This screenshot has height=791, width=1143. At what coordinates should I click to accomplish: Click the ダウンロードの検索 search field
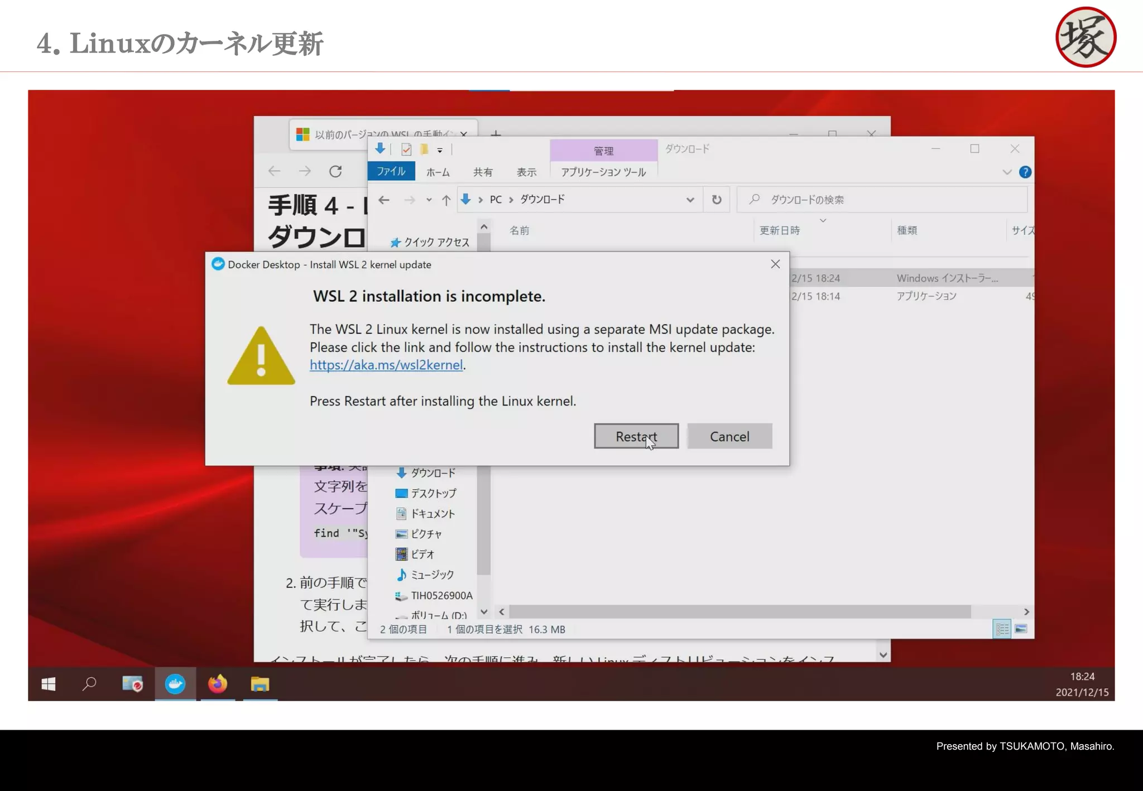(x=882, y=200)
